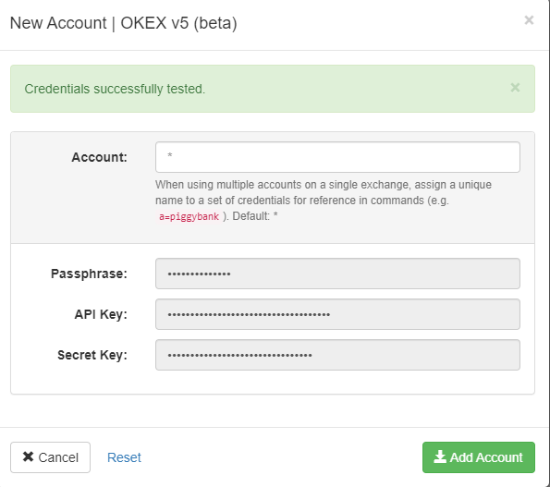Click the download icon on Add Account
550x487 pixels.
[440, 457]
